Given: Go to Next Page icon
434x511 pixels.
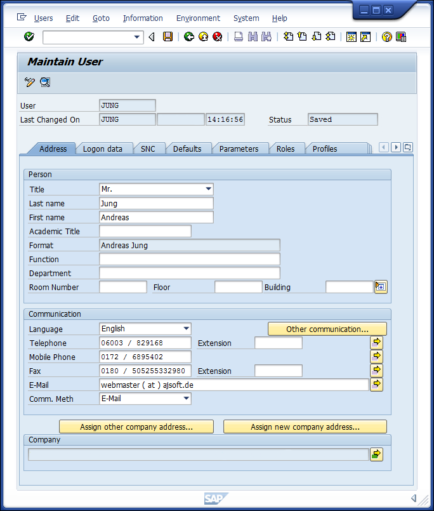Looking at the screenshot, I should pyautogui.click(x=317, y=37).
